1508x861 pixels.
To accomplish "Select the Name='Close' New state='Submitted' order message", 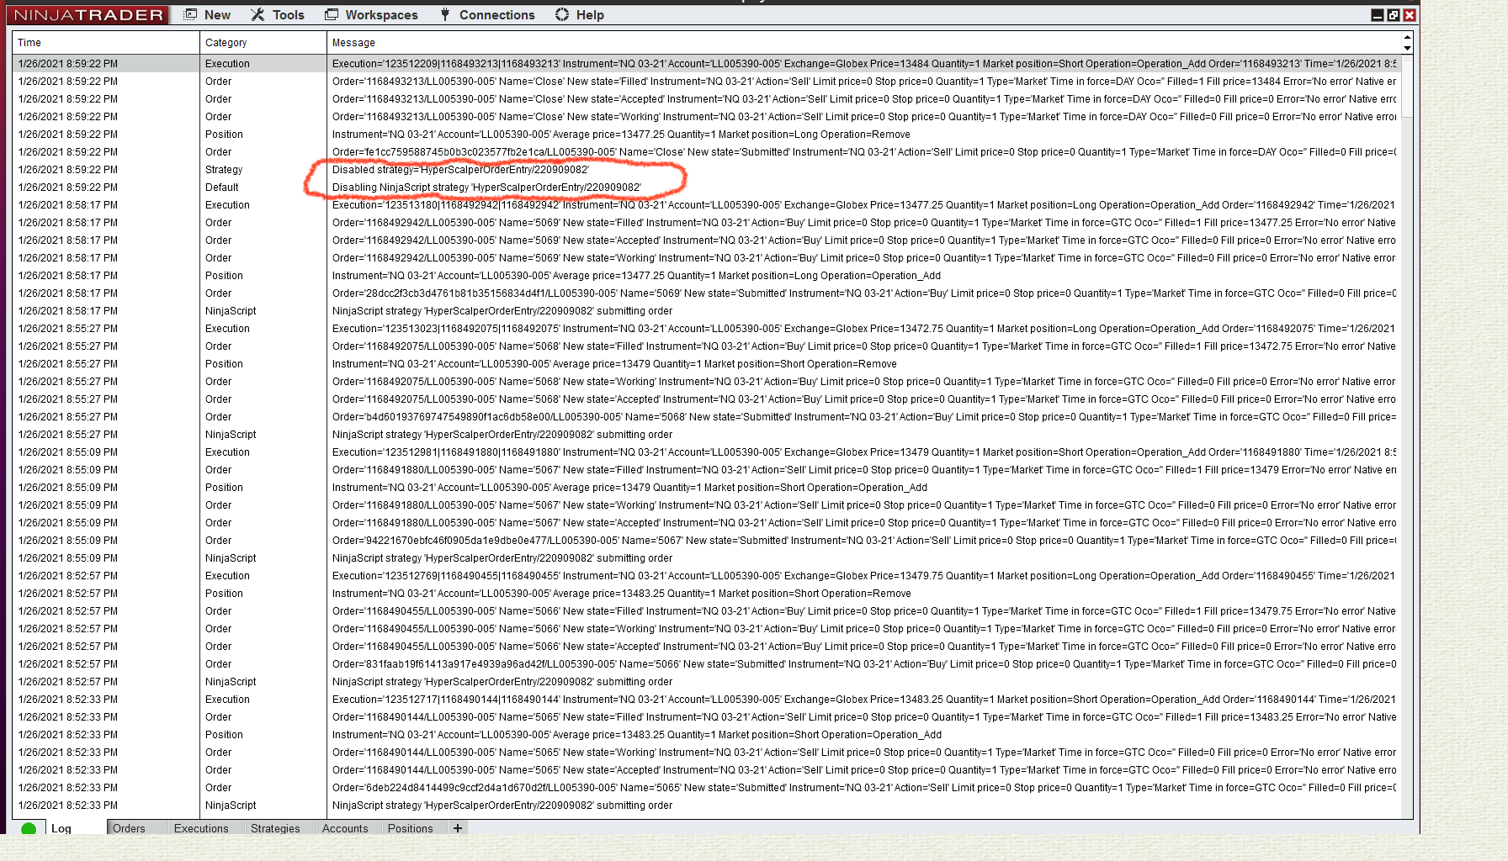I will pyautogui.click(x=864, y=152).
